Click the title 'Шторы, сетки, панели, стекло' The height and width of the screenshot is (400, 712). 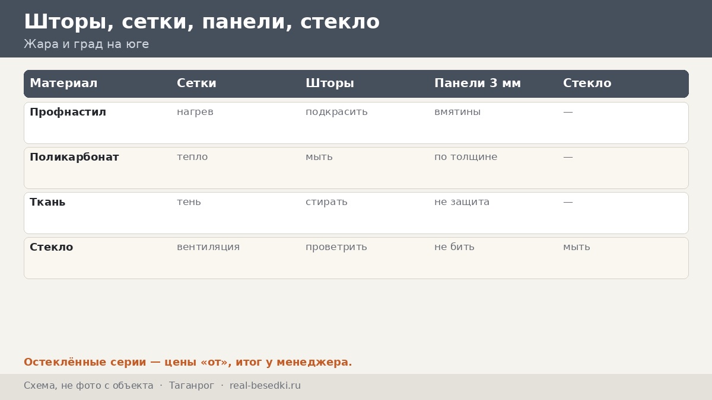click(x=202, y=22)
